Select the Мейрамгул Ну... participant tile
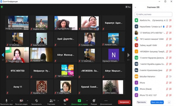Image resolution: width=176 pixels, height=106 pixels. tap(42, 71)
